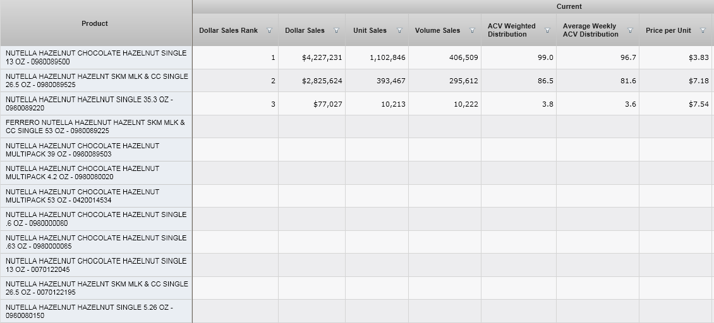Open filter icon for Dollar Sales column
Screen dimensions: 714x323
336,30
